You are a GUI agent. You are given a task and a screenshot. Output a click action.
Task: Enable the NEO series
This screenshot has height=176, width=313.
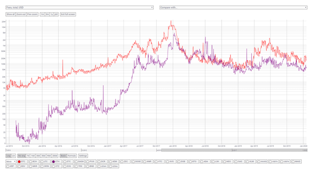(x=228, y=162)
